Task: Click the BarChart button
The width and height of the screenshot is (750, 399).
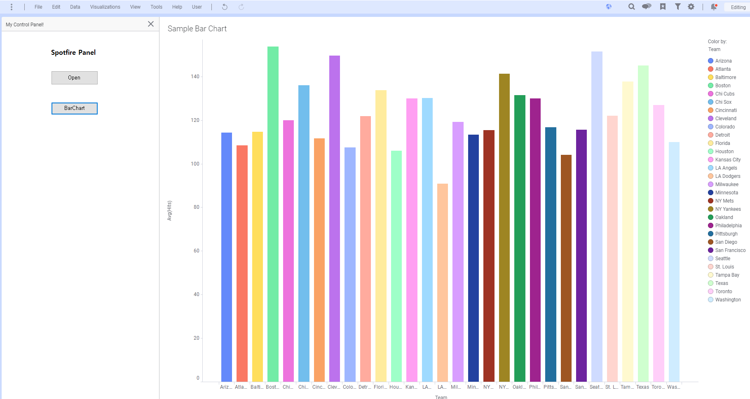Action: tap(75, 108)
